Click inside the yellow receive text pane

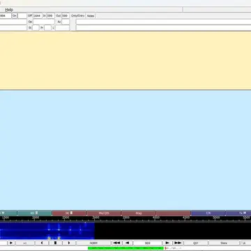coord(125,61)
